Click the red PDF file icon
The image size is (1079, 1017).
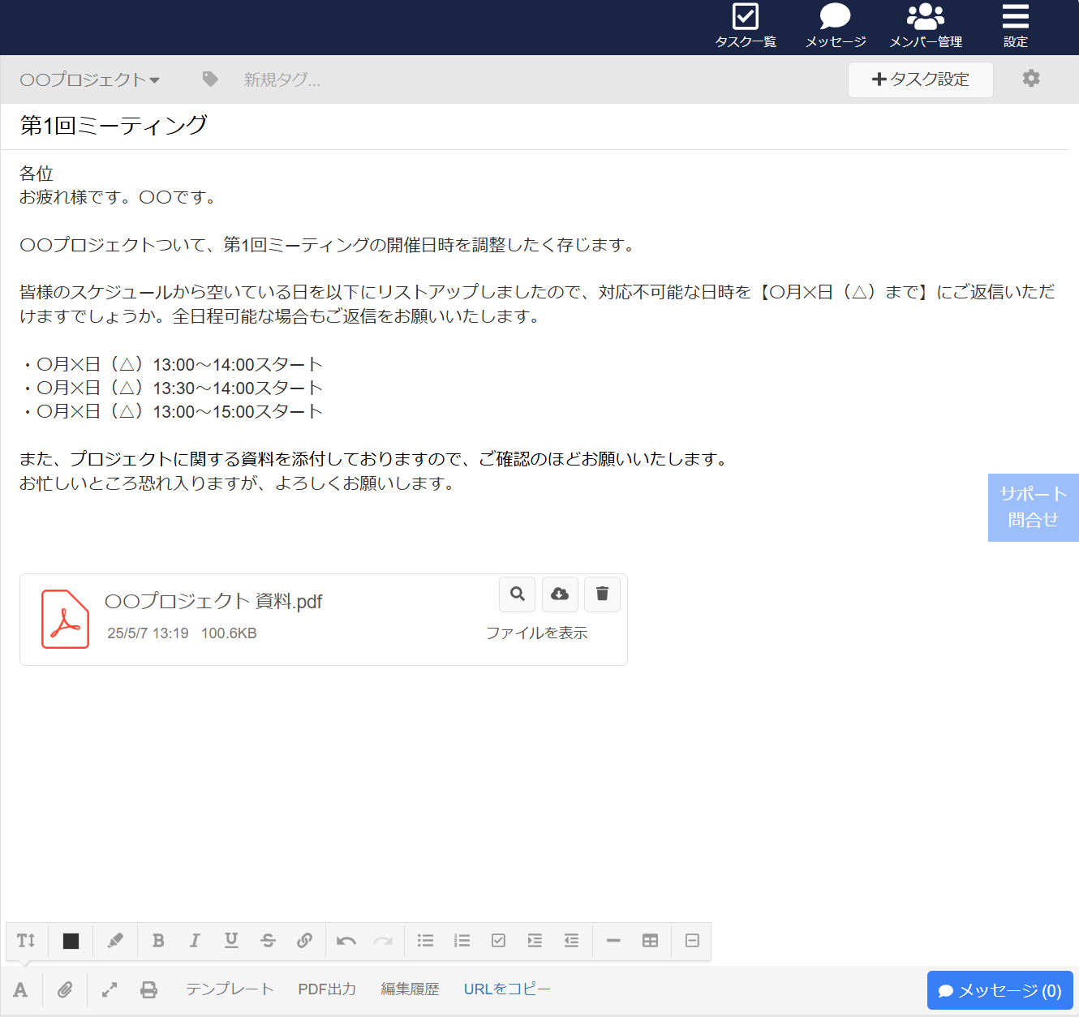(x=65, y=619)
